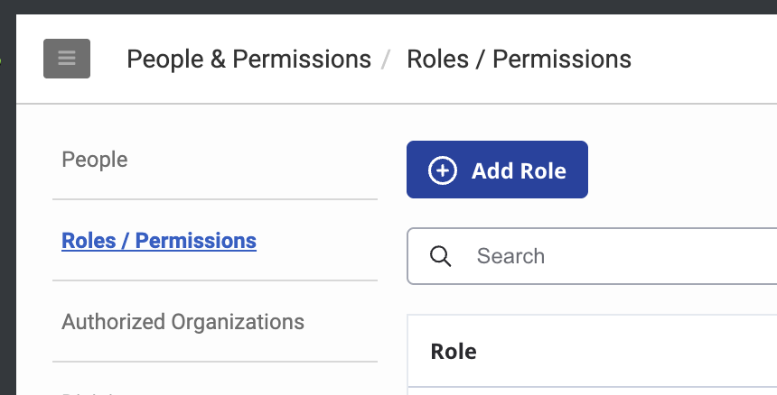Go to Authorized Organizations in sidebar

click(183, 322)
